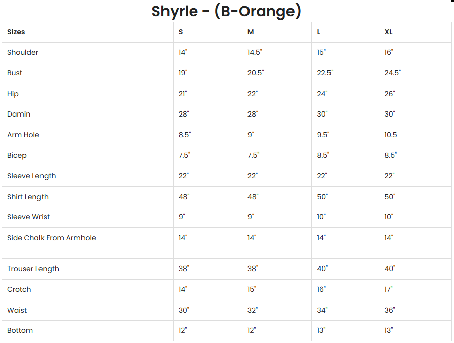Click the Hip measurement 26" for XL
The width and height of the screenshot is (454, 343).
[390, 94]
